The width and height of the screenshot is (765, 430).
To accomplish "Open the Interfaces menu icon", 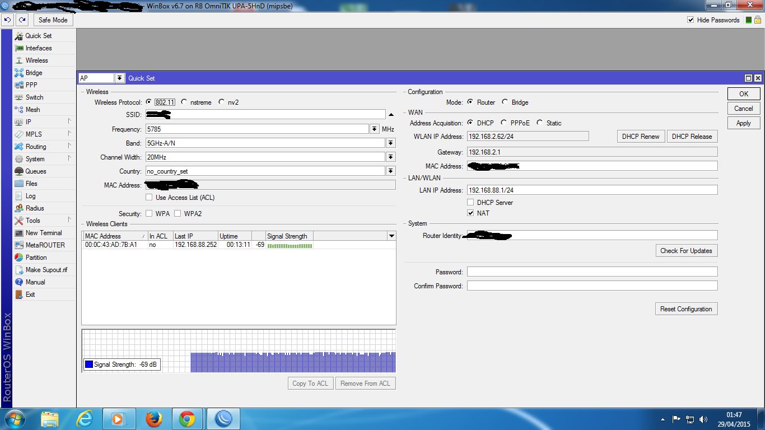I will tap(19, 48).
